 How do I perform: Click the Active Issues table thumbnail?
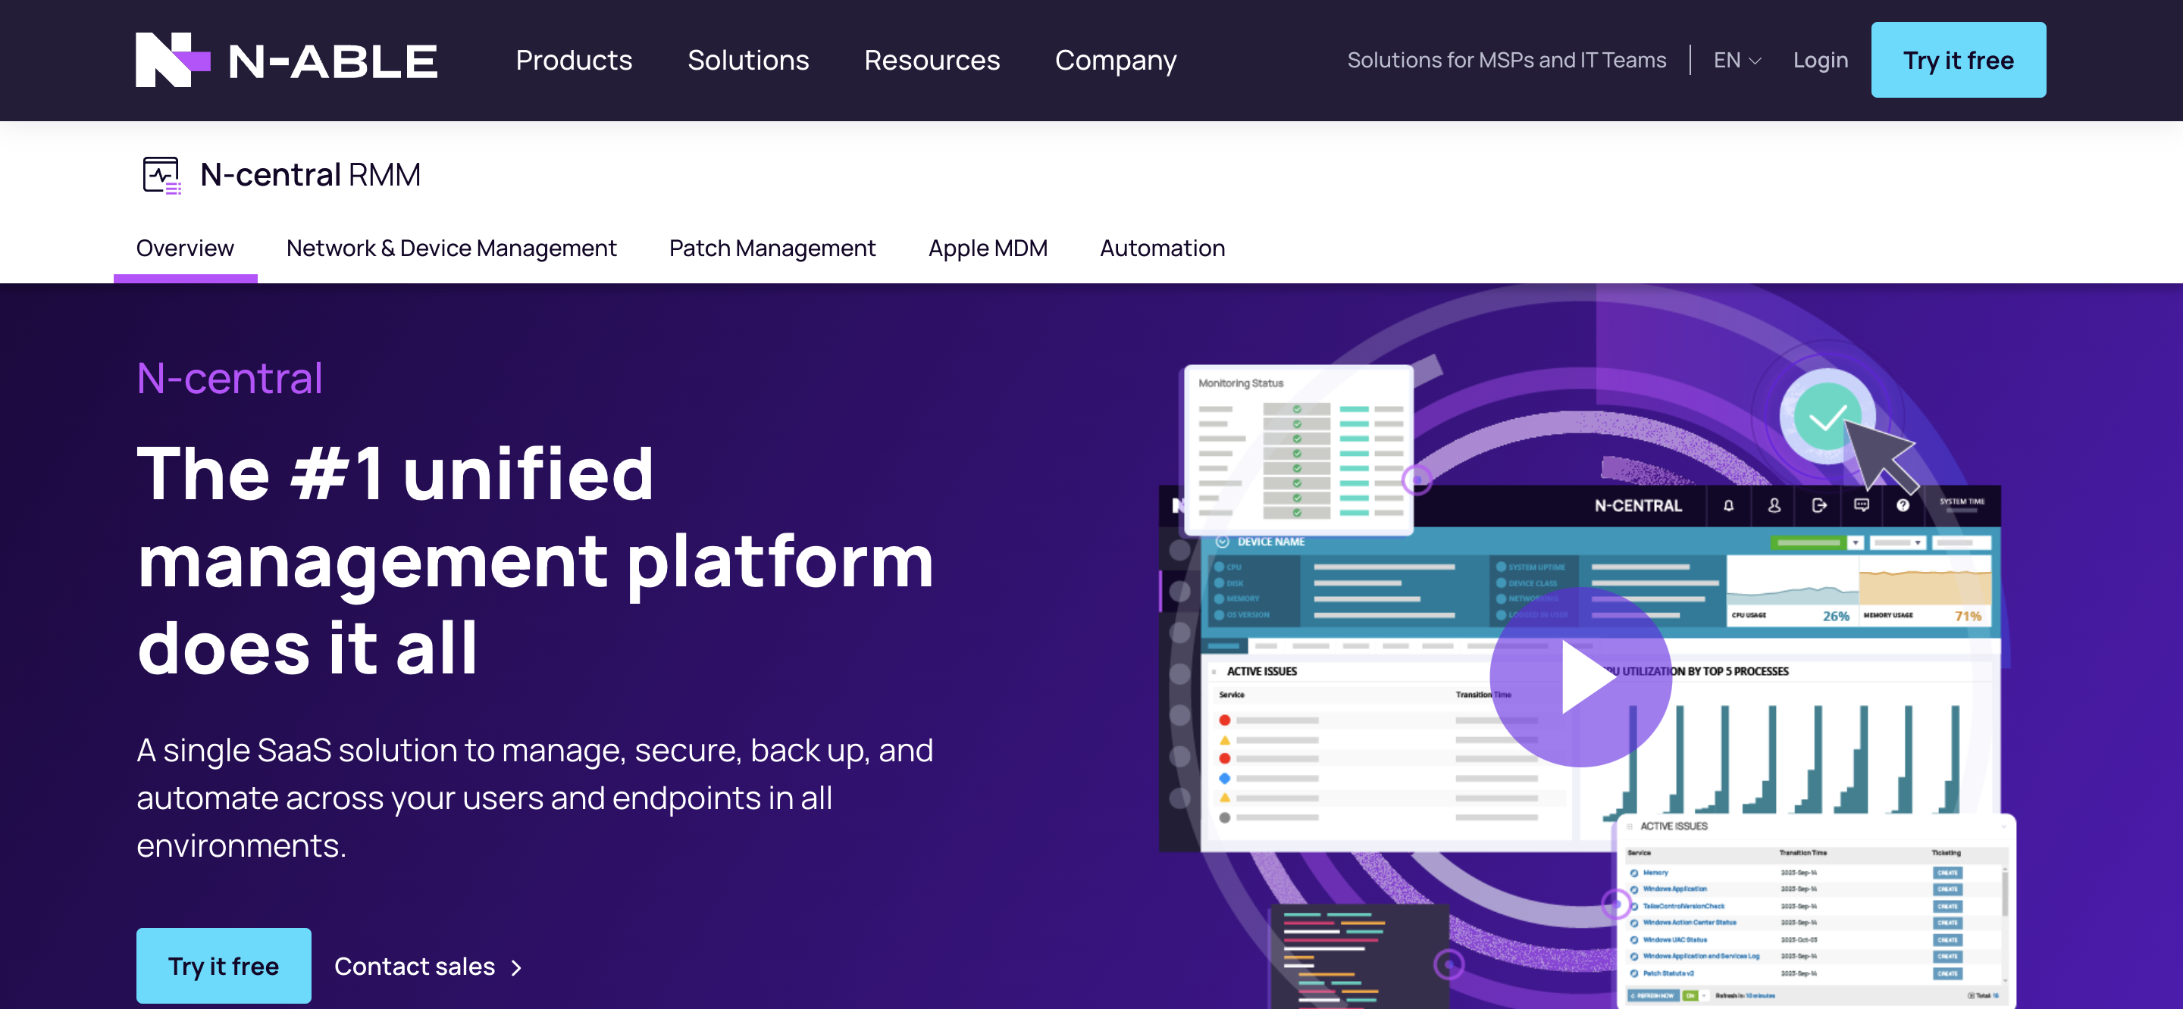click(x=1815, y=910)
